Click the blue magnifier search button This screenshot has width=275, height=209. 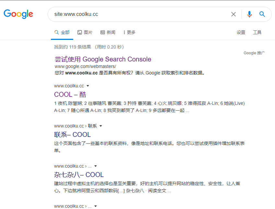pos(262,14)
